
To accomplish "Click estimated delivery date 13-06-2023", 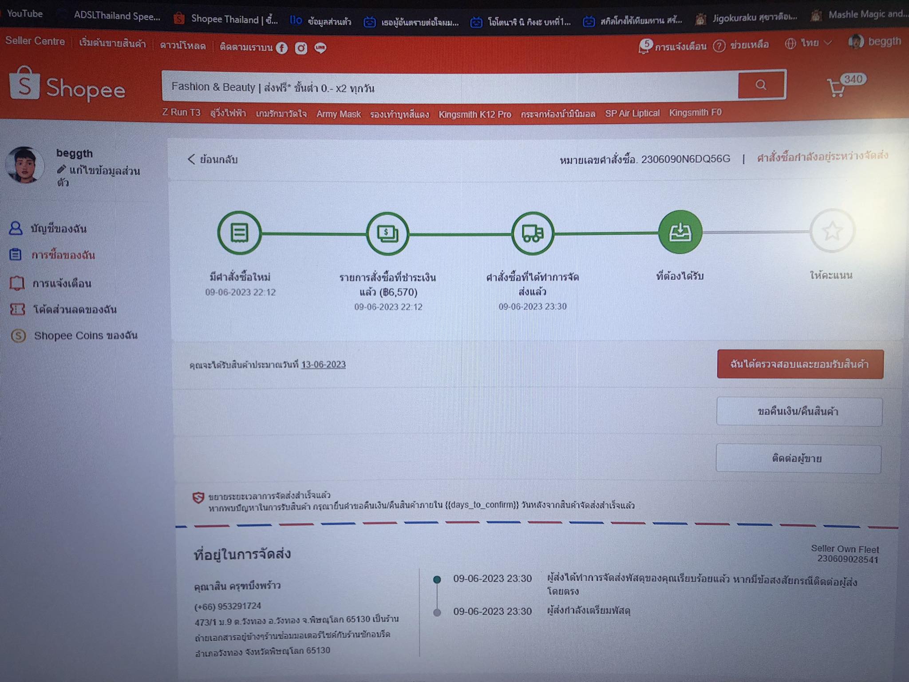I will (x=324, y=365).
